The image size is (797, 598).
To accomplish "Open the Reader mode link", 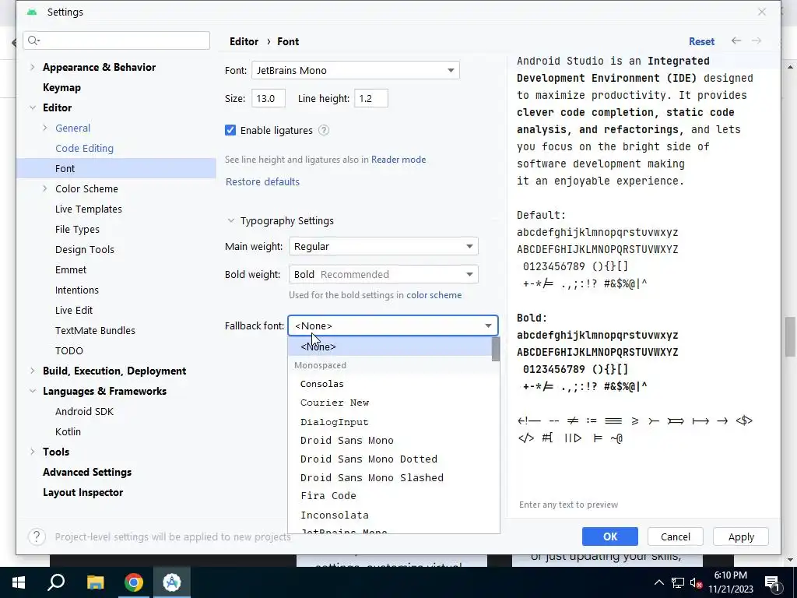I will (x=398, y=159).
